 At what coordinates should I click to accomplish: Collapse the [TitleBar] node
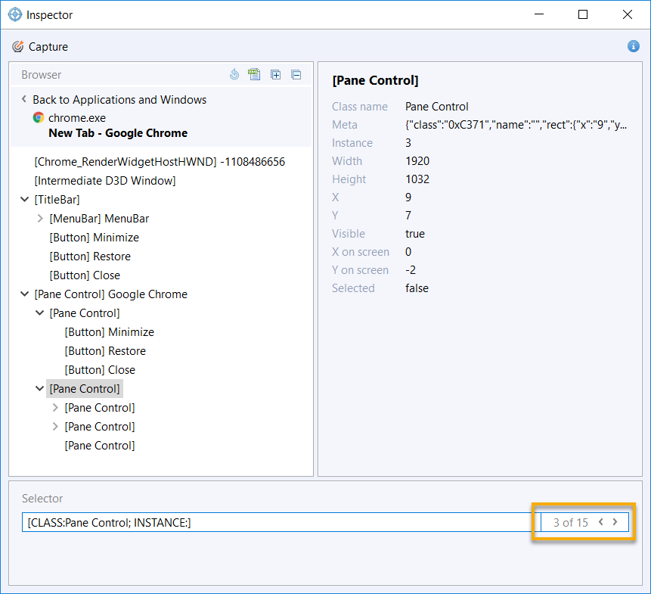pyautogui.click(x=24, y=199)
